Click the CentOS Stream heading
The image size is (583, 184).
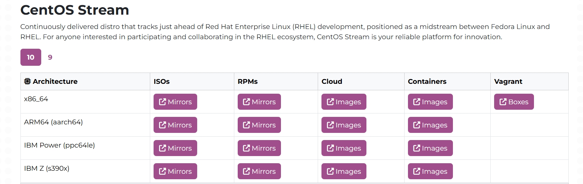(75, 10)
